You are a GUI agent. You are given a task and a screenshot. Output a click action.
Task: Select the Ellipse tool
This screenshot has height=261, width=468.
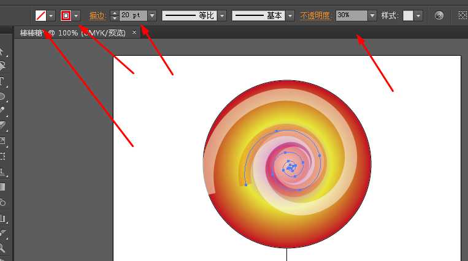pos(2,96)
